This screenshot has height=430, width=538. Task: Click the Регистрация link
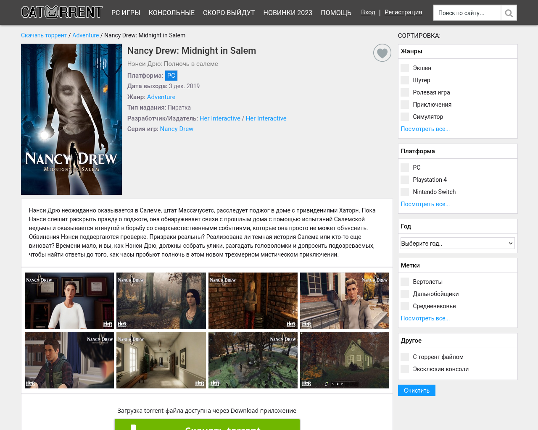(x=403, y=12)
